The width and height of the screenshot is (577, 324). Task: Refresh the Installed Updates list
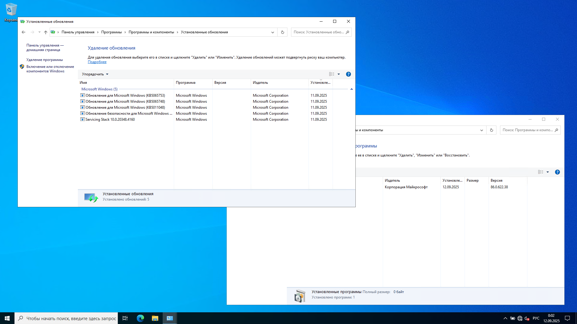[283, 32]
